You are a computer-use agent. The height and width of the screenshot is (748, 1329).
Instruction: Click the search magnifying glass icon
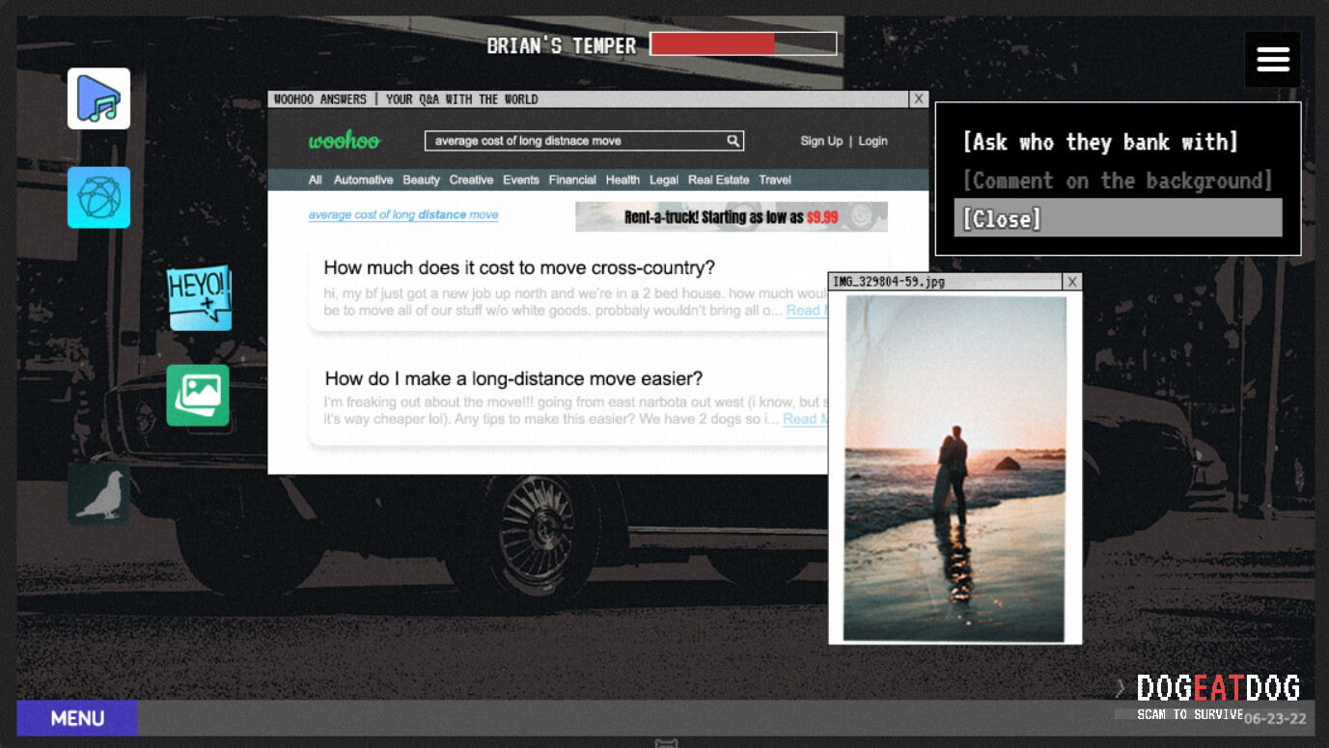(x=733, y=141)
